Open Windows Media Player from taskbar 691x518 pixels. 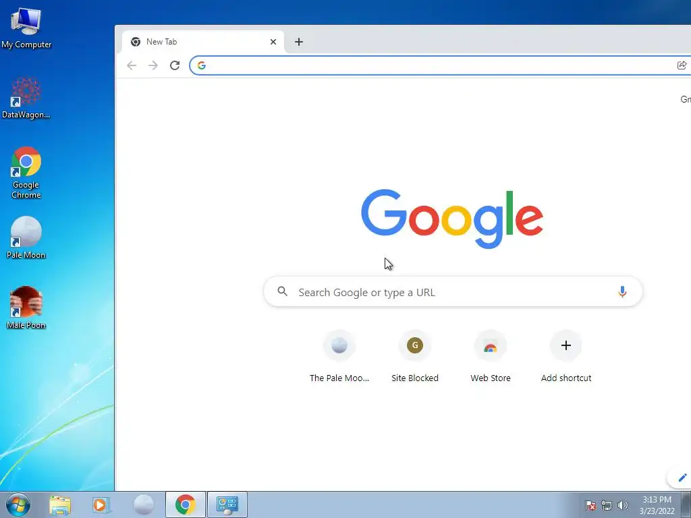point(101,505)
